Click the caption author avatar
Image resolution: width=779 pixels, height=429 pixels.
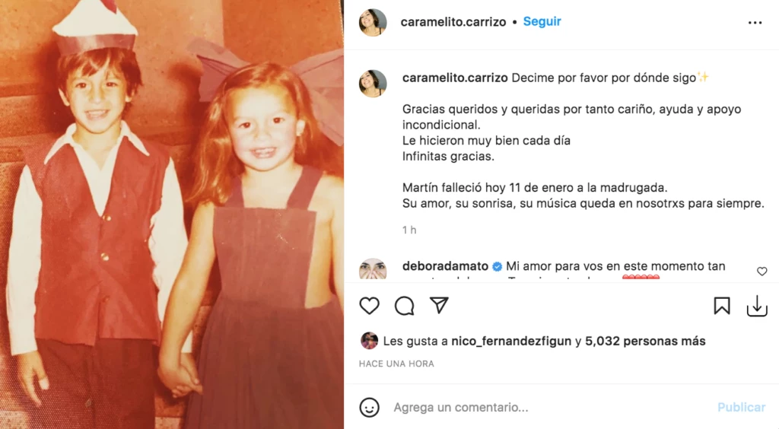tap(373, 83)
